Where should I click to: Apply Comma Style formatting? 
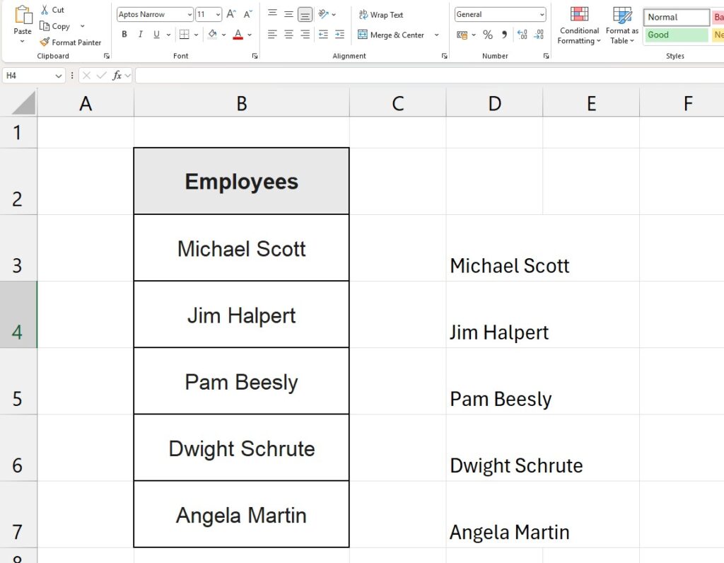tap(504, 34)
